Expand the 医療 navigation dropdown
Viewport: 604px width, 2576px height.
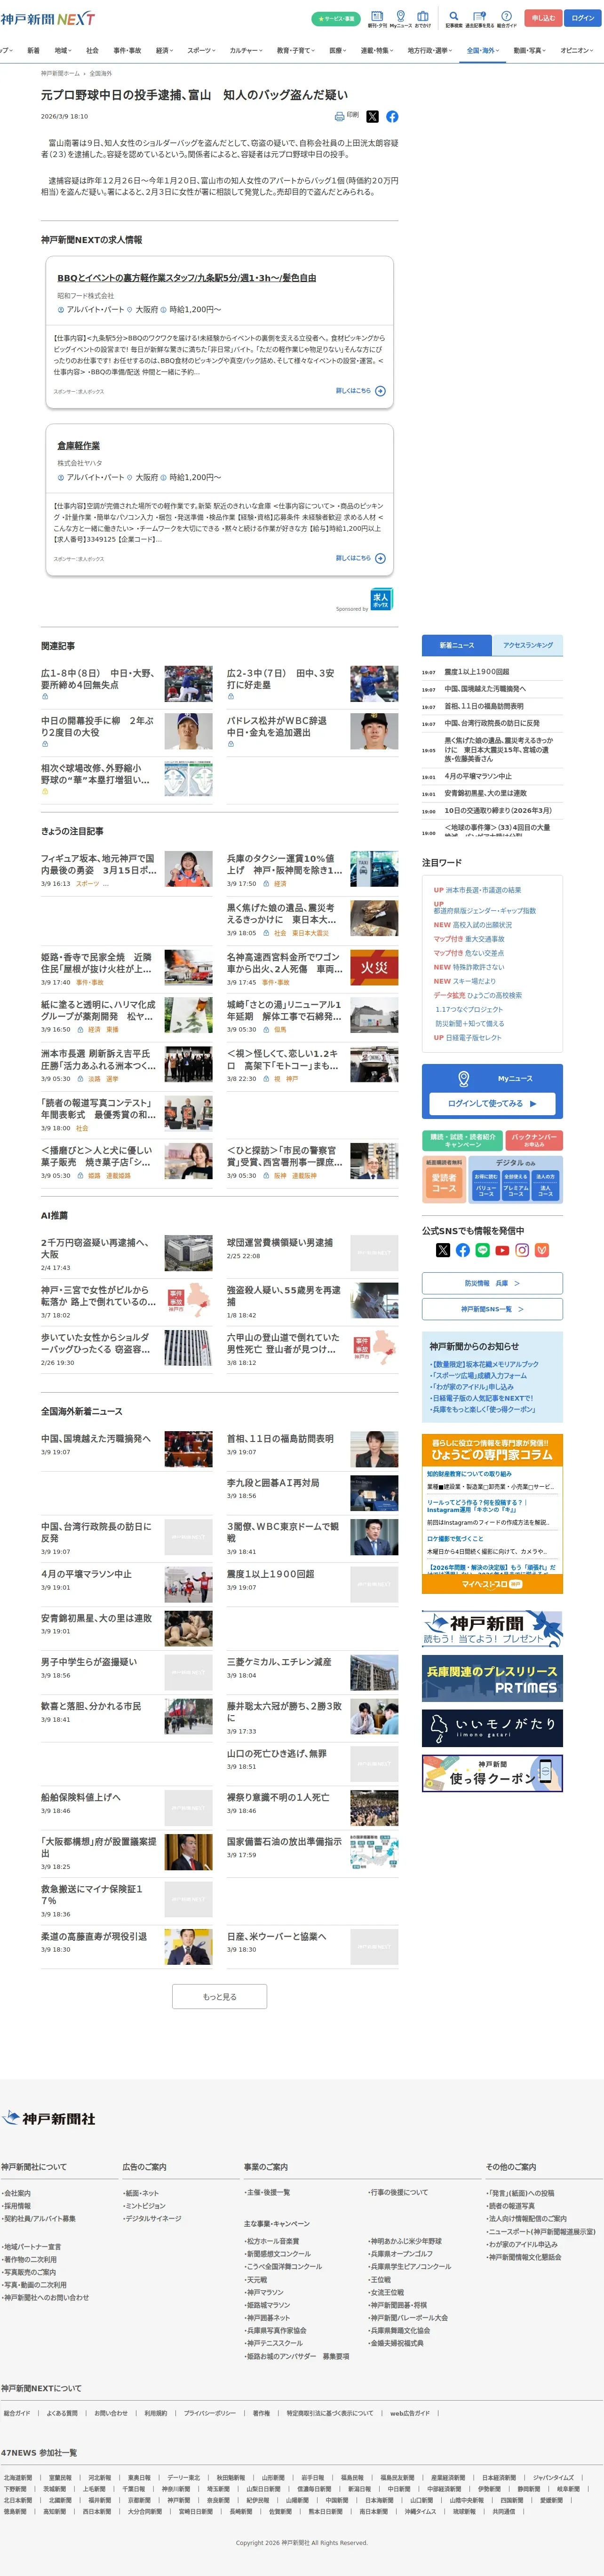coord(338,50)
